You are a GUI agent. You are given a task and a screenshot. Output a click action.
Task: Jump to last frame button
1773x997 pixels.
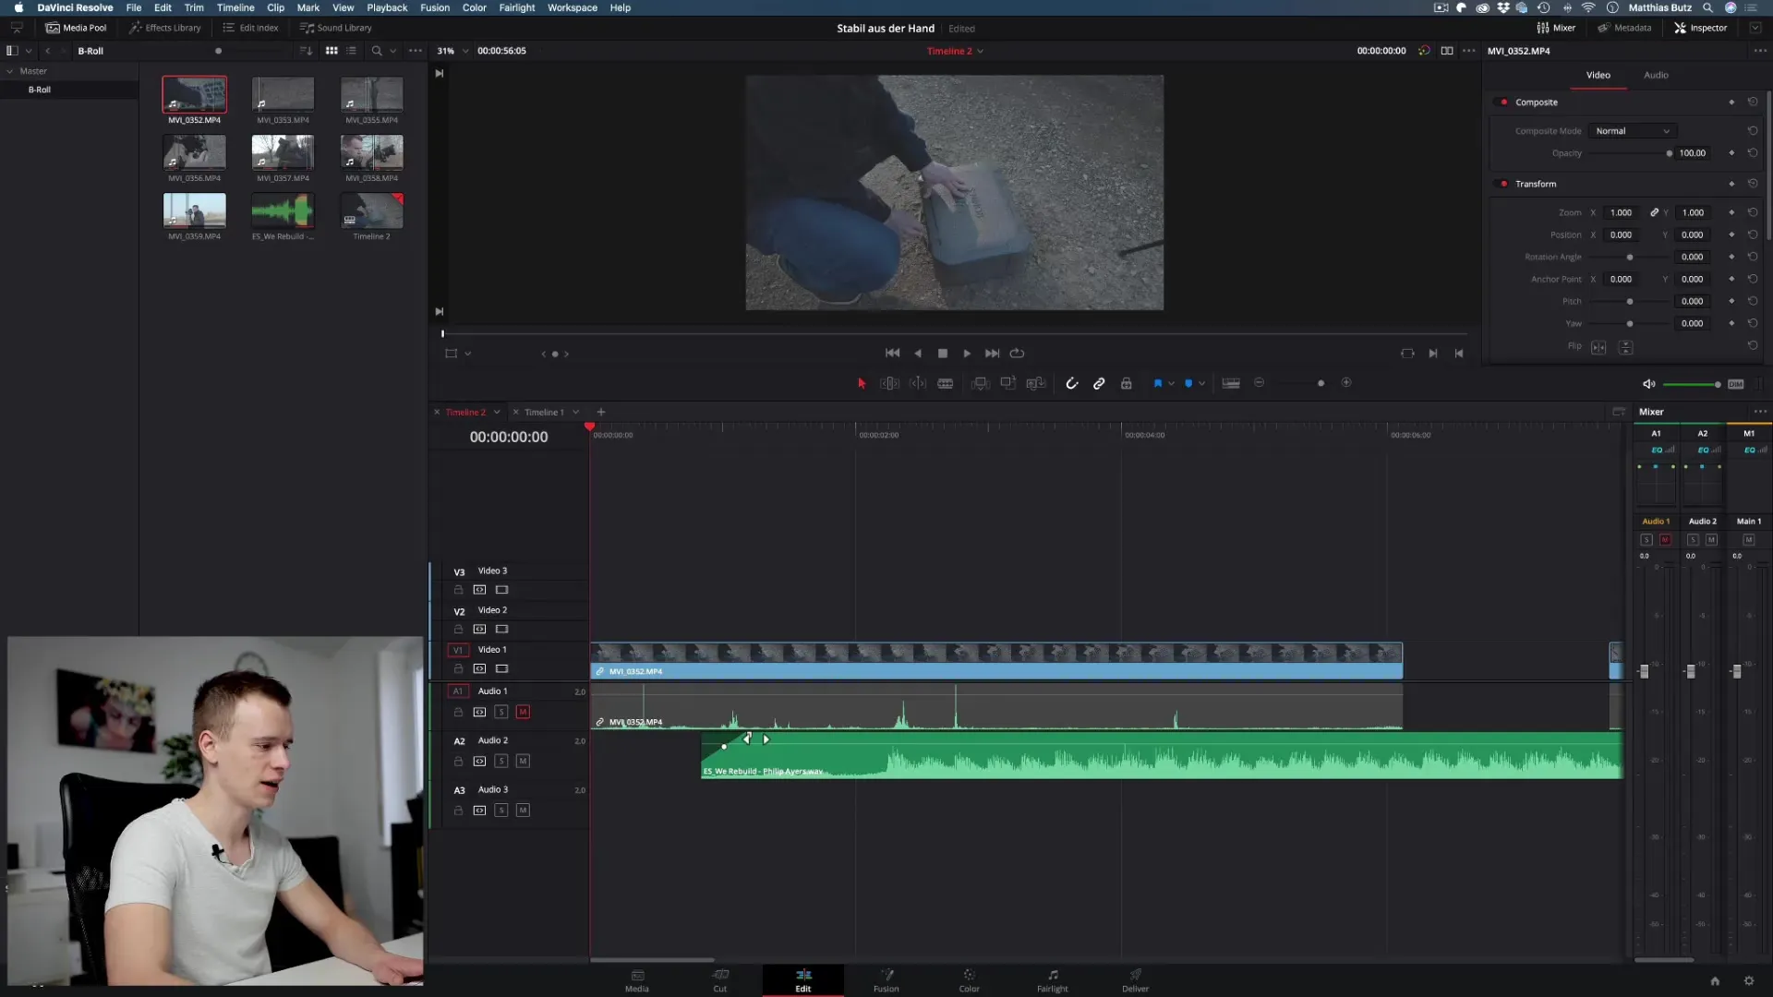(992, 354)
